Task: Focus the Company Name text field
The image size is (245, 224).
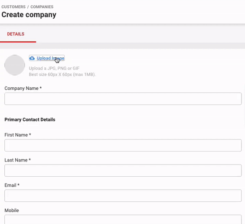Action: tap(123, 99)
